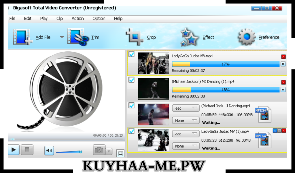Remove LadyGaGa Judas MV.mp4 with red X
Image resolution: width=295 pixels, height=173 pixels.
[x=283, y=57]
